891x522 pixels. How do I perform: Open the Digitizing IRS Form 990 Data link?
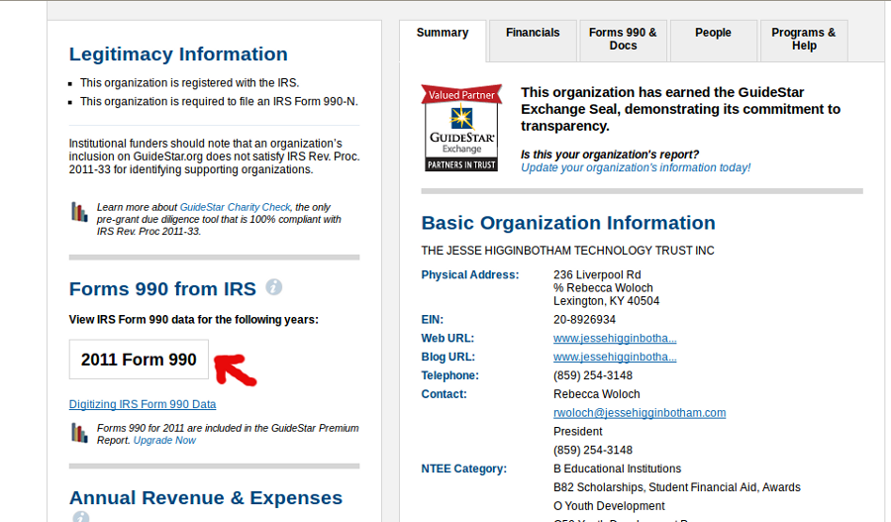143,404
